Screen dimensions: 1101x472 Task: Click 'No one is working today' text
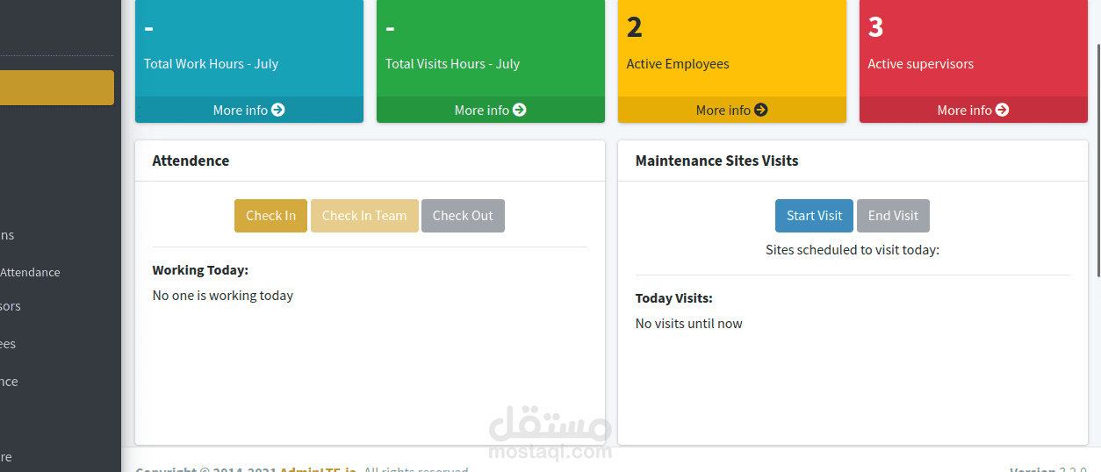[x=223, y=296]
